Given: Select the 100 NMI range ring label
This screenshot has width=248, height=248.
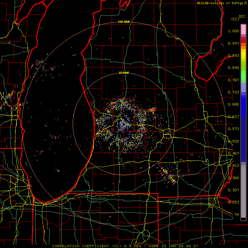Looking at the screenshot, I should click(124, 22).
